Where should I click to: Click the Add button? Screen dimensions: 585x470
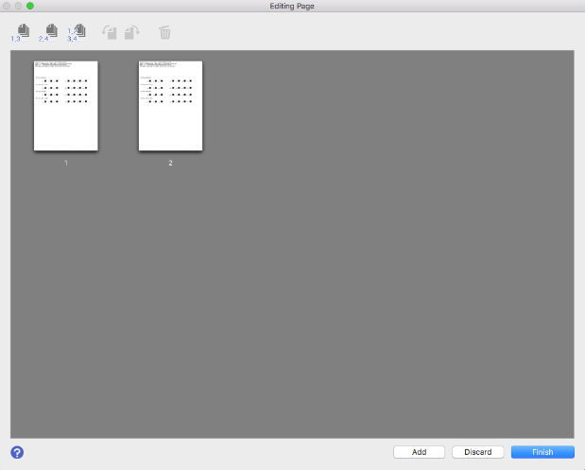click(419, 452)
